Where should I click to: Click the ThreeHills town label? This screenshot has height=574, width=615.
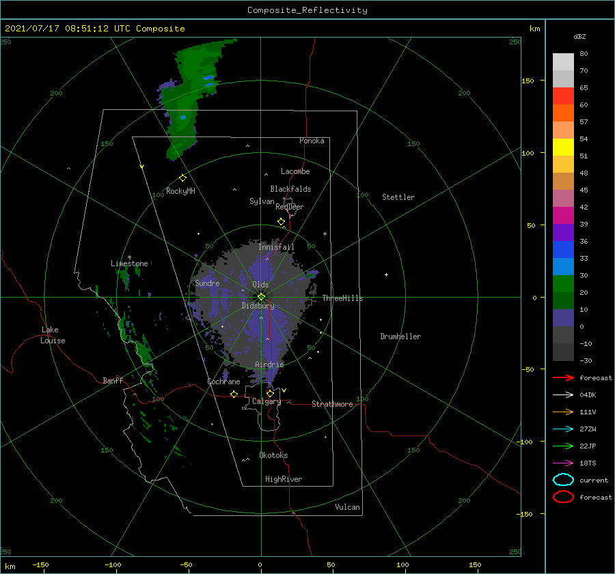click(342, 298)
